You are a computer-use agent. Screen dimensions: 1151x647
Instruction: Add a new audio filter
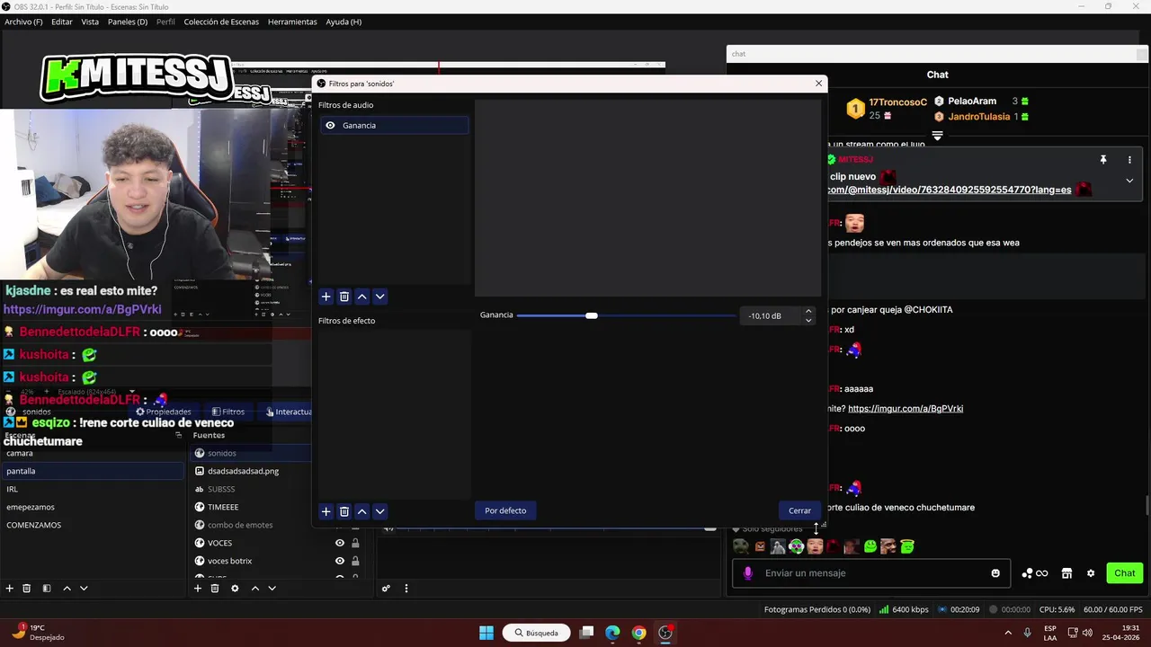pos(326,297)
